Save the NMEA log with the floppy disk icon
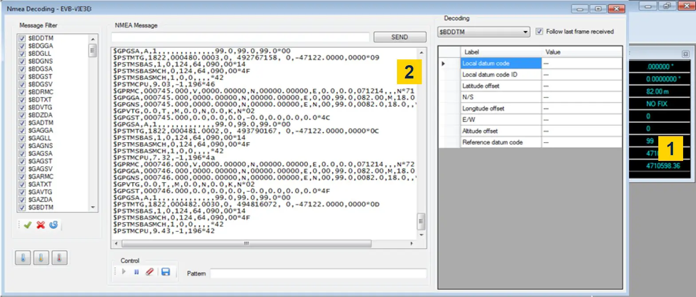This screenshot has width=696, height=297. [x=165, y=272]
